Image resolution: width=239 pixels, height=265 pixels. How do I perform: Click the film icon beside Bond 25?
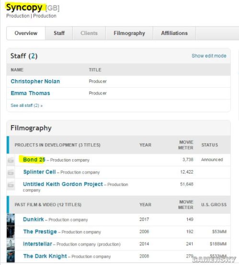pos(11,160)
